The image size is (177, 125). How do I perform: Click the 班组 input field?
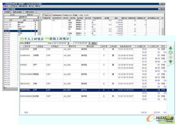tap(36, 43)
